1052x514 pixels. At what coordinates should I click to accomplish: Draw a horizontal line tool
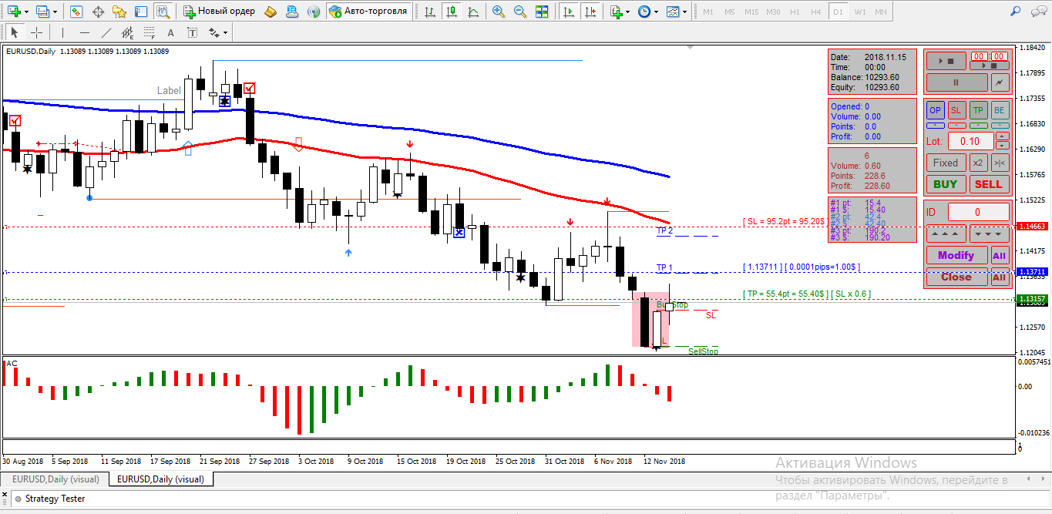[84, 33]
